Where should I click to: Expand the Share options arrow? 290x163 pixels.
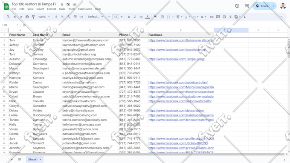click(273, 6)
